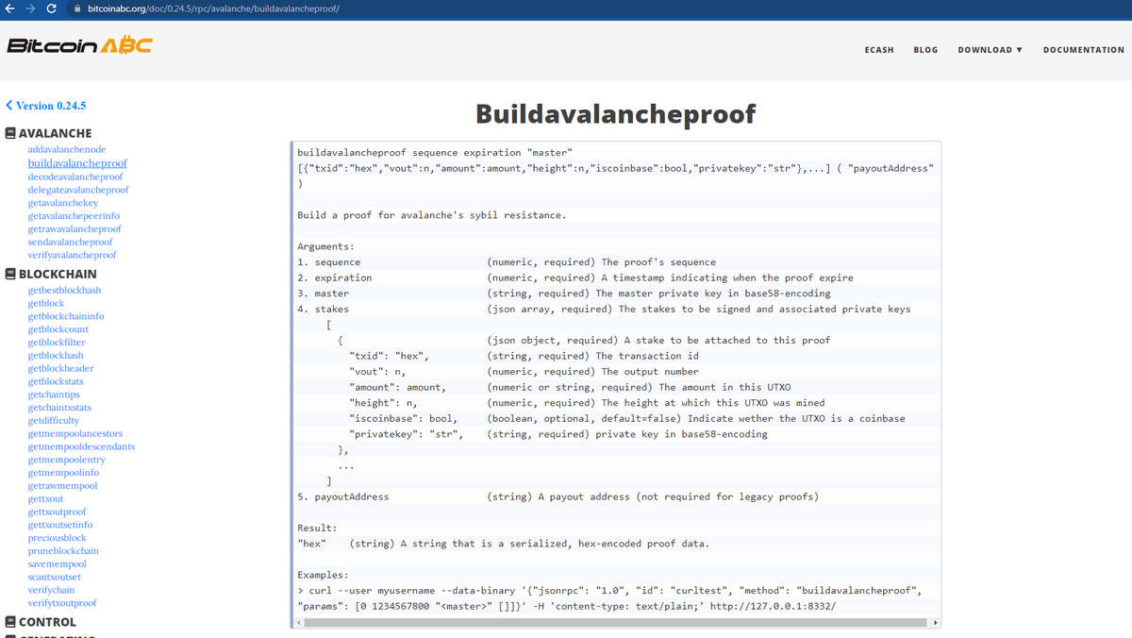This screenshot has height=638, width=1132.
Task: Open pruneblockchain documentation
Action: tap(63, 551)
